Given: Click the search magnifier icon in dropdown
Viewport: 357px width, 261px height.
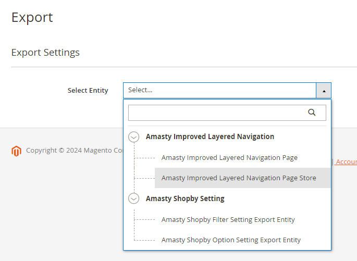Looking at the screenshot, I should [312, 113].
